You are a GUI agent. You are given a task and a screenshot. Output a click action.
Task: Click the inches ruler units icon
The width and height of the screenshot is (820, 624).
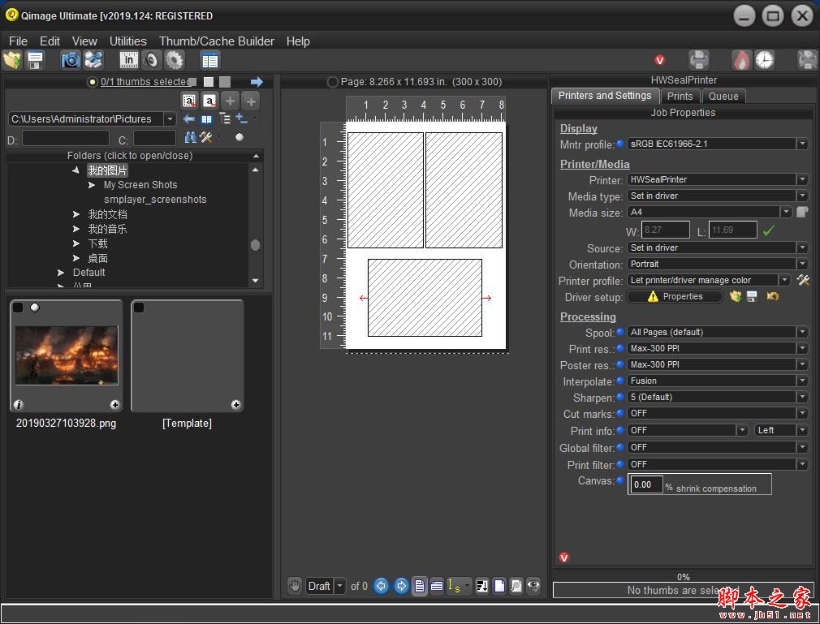[x=129, y=60]
